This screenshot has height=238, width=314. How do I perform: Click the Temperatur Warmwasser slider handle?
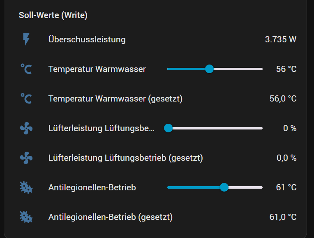(x=209, y=69)
